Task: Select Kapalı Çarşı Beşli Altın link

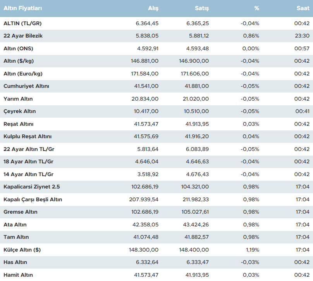Action: coord(33,199)
